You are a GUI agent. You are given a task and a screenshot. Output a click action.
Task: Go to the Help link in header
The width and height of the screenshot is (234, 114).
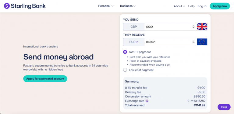click(191, 6)
